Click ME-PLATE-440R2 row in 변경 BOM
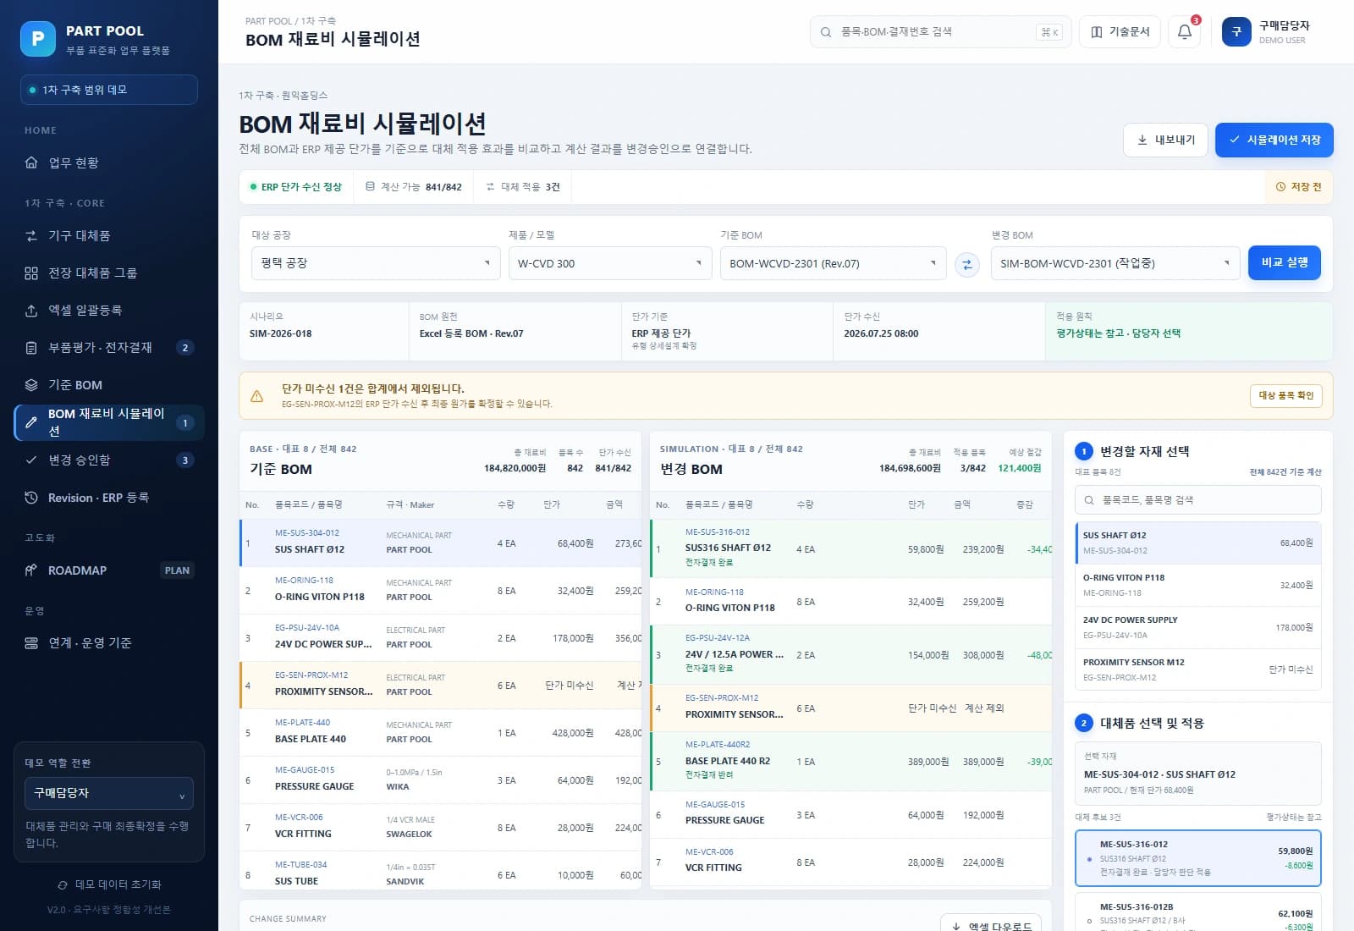 pyautogui.click(x=850, y=762)
